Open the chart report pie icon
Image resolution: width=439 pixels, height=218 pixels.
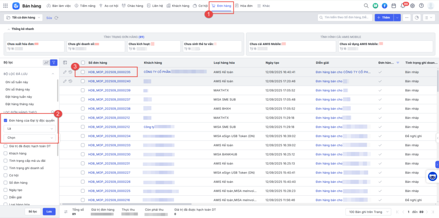(416, 18)
